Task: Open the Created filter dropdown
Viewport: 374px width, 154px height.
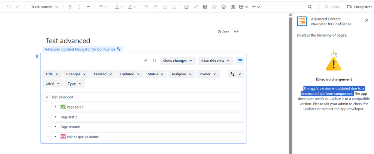Action: point(103,74)
